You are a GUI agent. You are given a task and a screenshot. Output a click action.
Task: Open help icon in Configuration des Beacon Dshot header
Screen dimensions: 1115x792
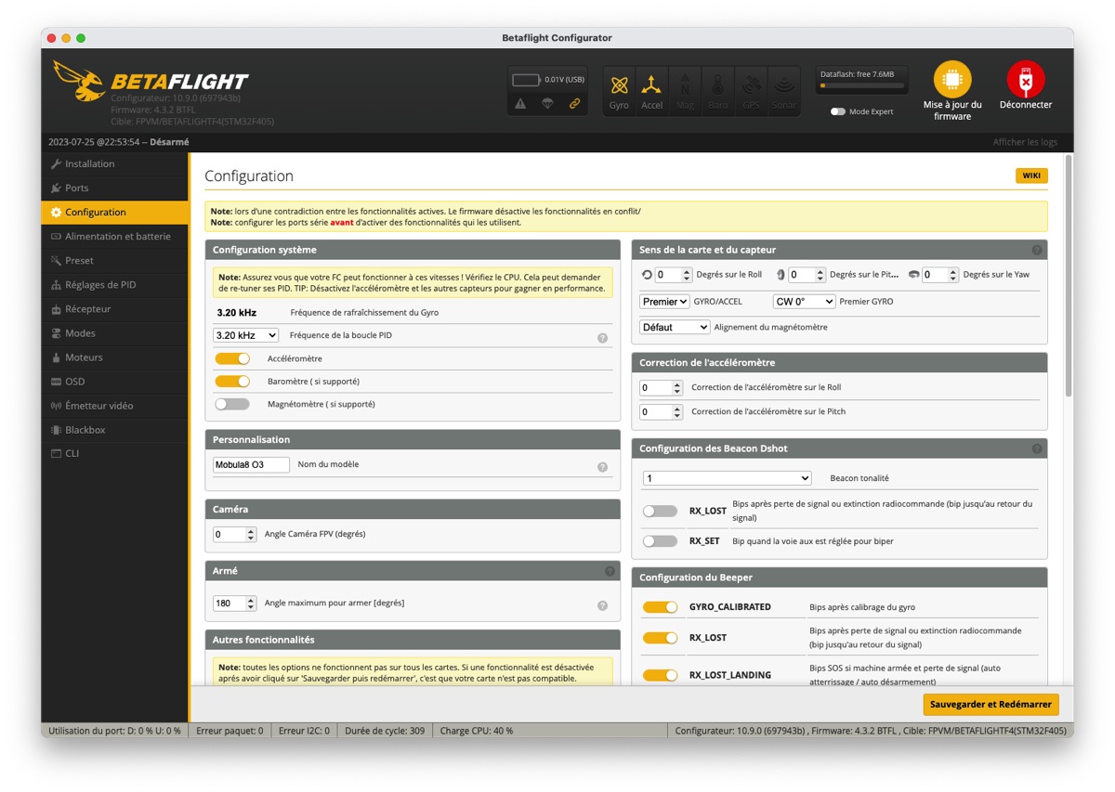pos(1037,448)
